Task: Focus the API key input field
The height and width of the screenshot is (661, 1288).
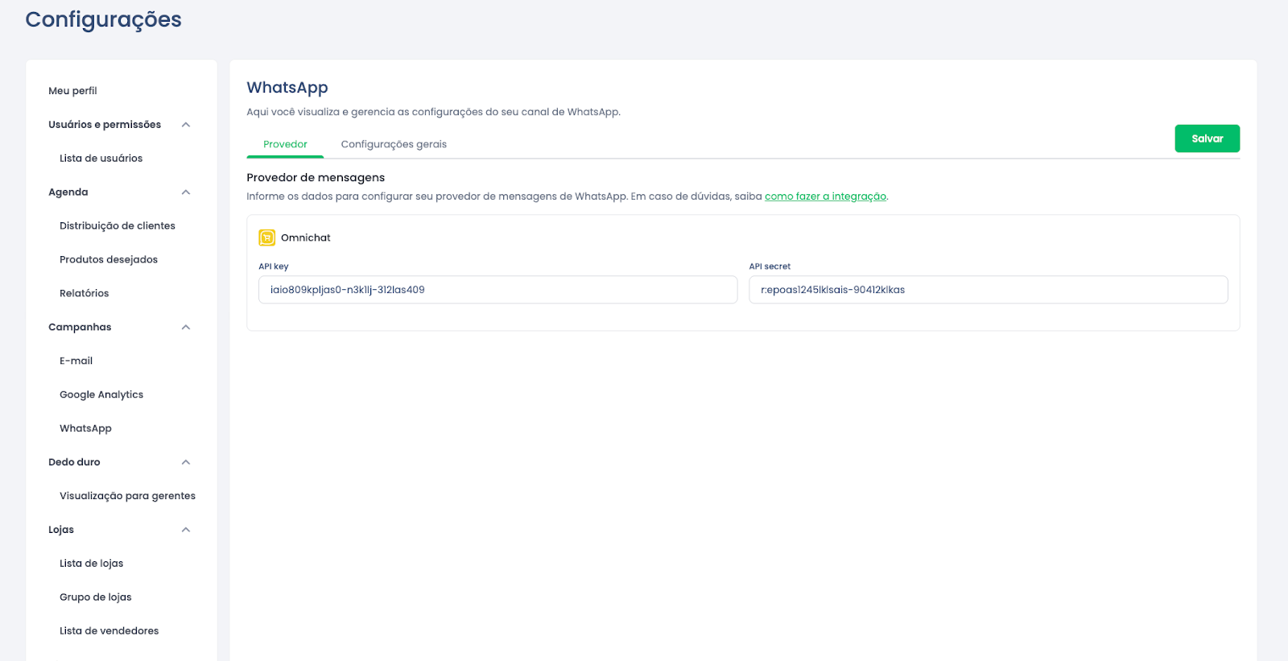Action: (x=497, y=290)
